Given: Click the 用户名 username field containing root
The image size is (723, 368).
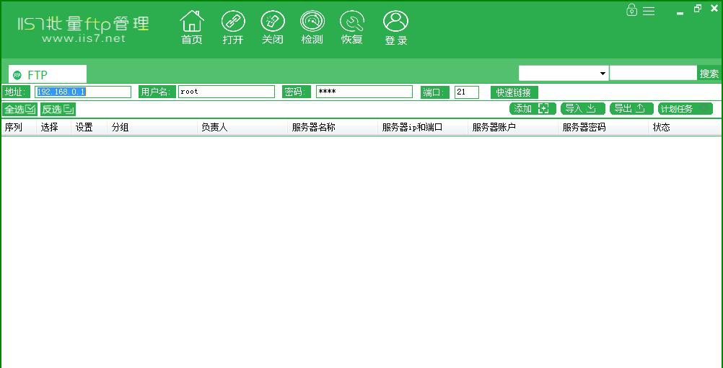Looking at the screenshot, I should [x=227, y=92].
